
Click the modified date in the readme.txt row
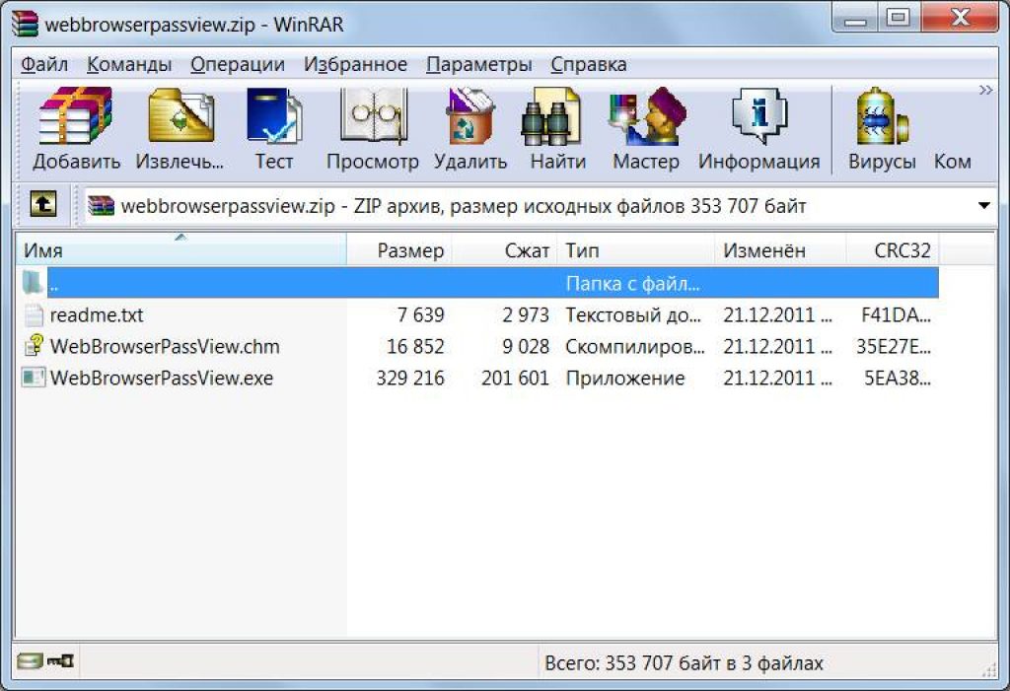click(777, 314)
